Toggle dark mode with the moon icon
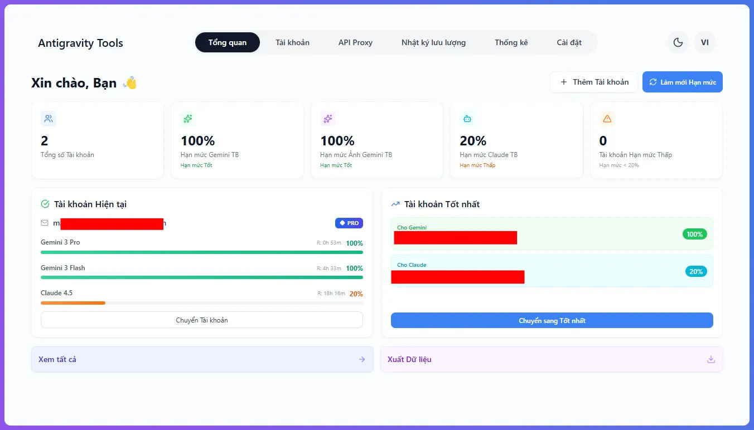The width and height of the screenshot is (754, 430). click(678, 42)
